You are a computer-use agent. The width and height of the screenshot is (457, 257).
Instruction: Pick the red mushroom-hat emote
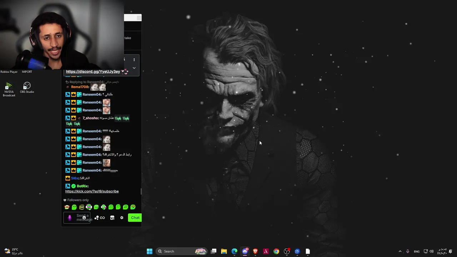coord(67,207)
